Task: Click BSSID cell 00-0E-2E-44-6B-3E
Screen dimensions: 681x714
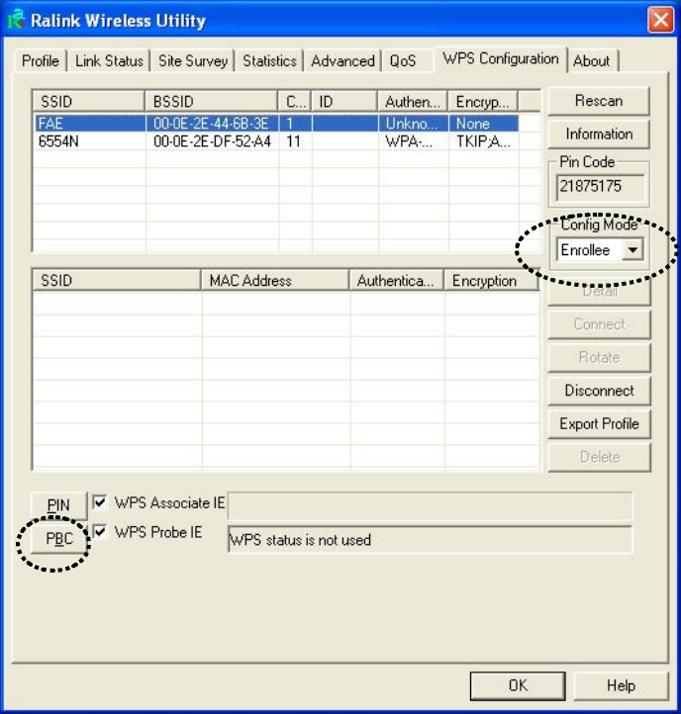Action: coord(212,124)
